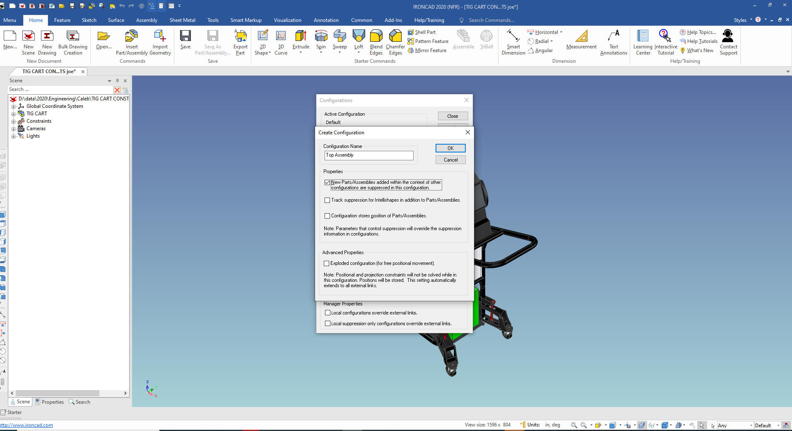792x431 pixels.
Task: Click Import Geometry icon
Action: (x=160, y=36)
